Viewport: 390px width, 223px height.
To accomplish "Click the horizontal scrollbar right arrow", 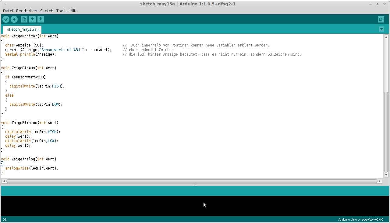I will click(380, 181).
